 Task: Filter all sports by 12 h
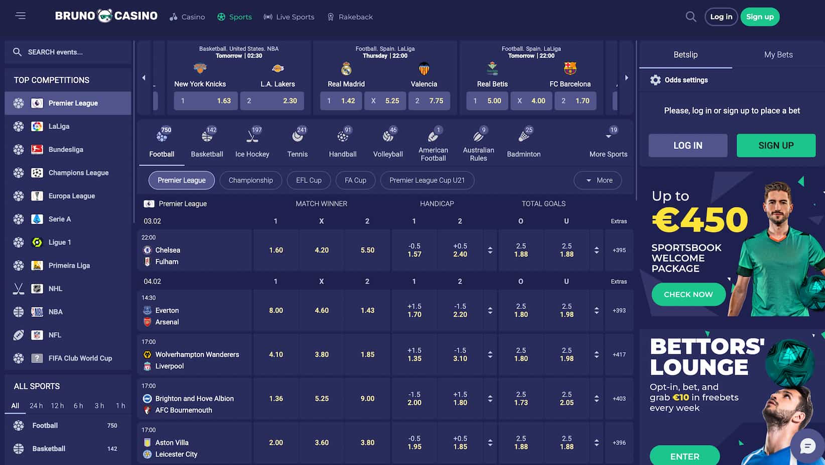pos(57,405)
